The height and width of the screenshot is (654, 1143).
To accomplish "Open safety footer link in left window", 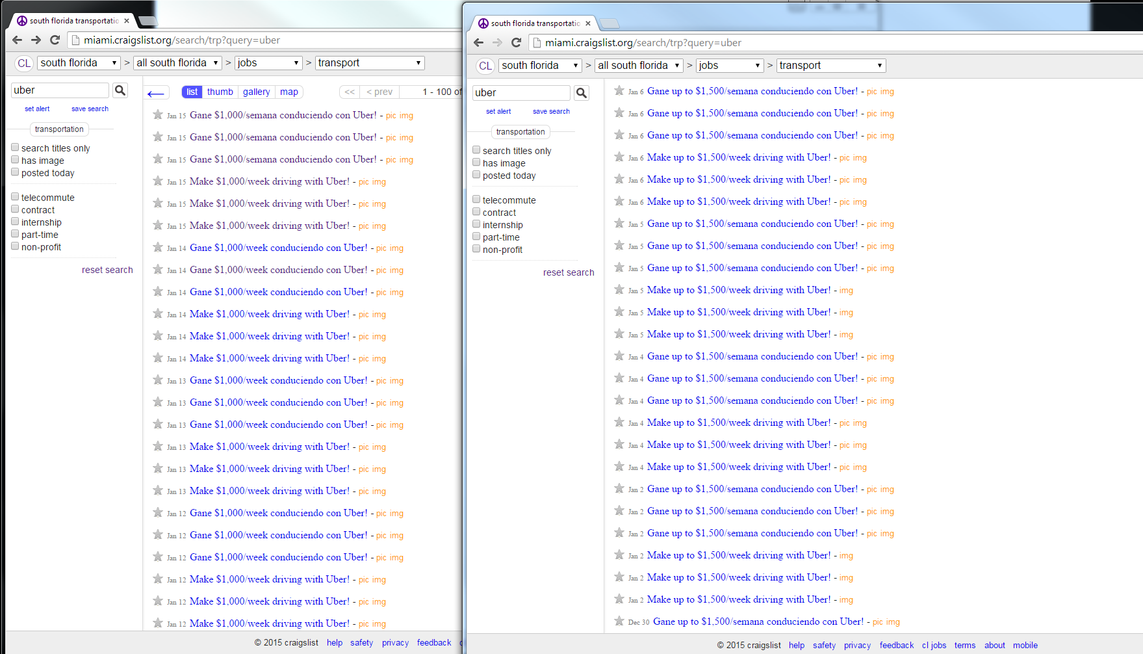I will pyautogui.click(x=361, y=642).
